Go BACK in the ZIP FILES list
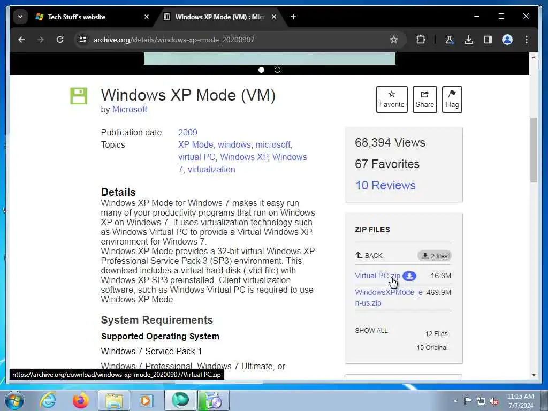The width and height of the screenshot is (548, 411). coord(369,255)
